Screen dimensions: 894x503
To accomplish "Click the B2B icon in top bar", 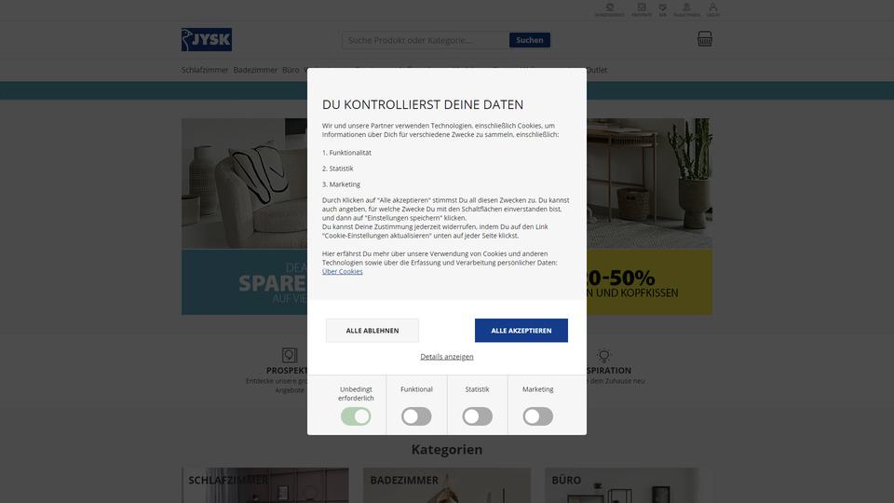I will pos(662,9).
